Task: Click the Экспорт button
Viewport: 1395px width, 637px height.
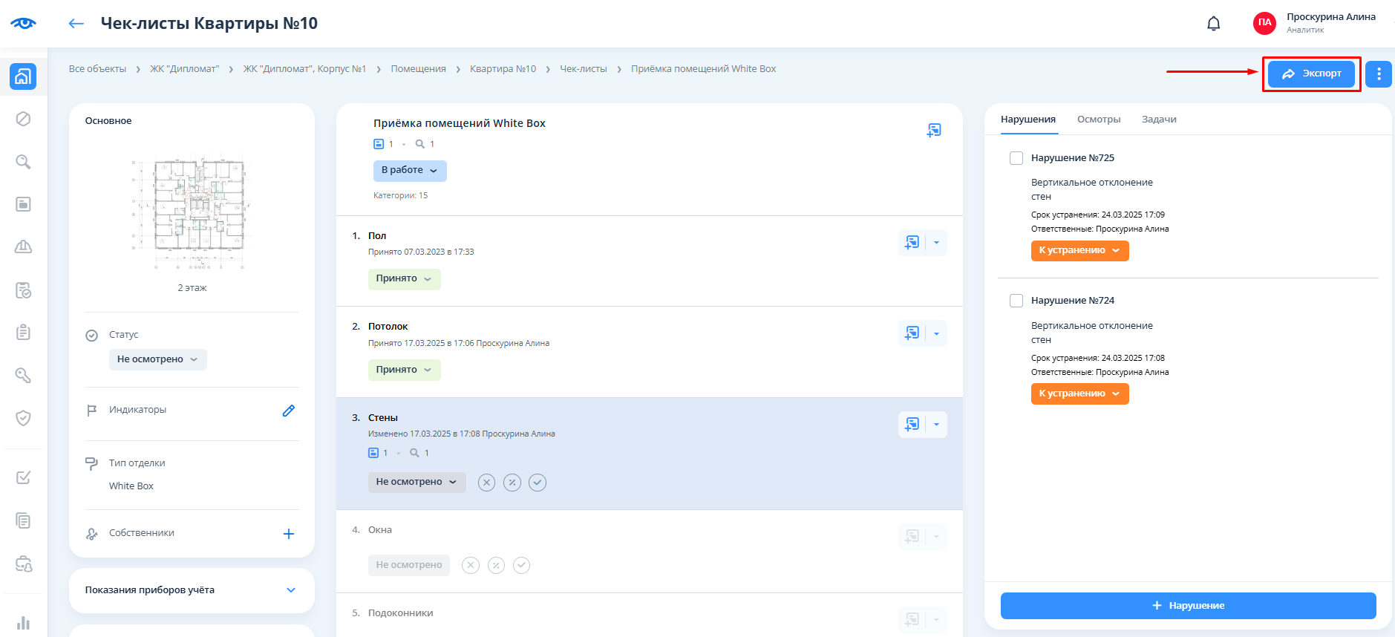Action: pyautogui.click(x=1310, y=73)
